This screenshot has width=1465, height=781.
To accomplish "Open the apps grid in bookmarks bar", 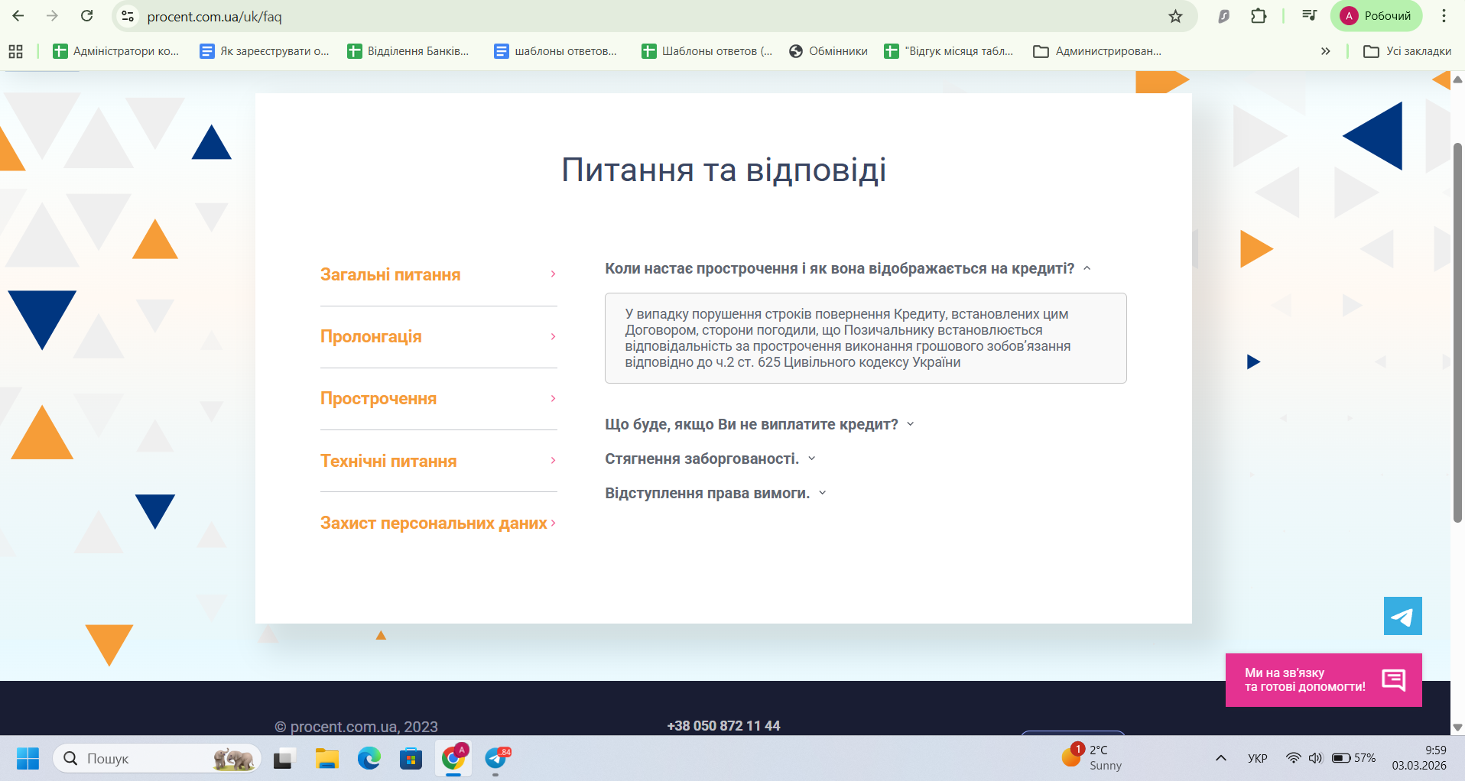I will (x=15, y=51).
